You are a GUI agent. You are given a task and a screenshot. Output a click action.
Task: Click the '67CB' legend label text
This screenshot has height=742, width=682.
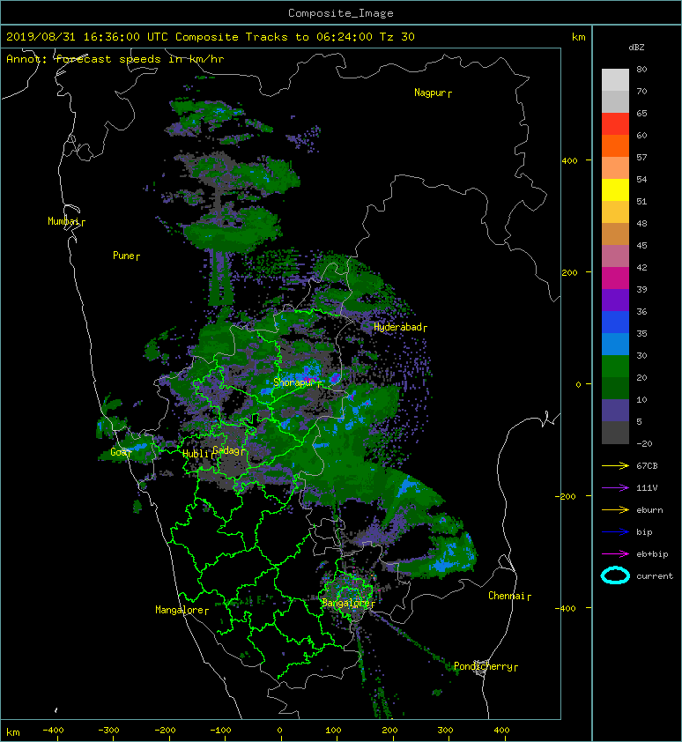[x=647, y=466]
